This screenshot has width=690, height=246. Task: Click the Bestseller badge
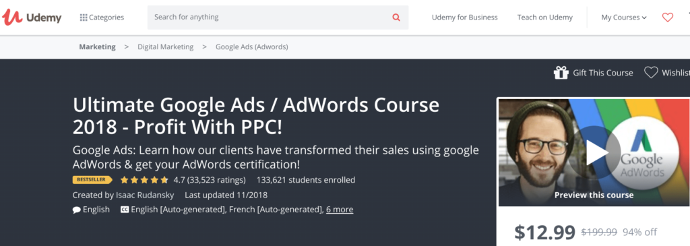click(92, 180)
